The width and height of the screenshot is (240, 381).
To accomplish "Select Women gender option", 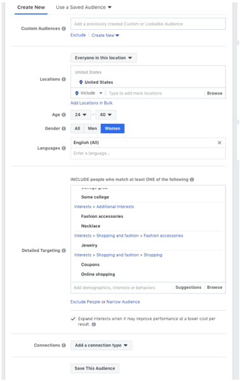I will (112, 128).
